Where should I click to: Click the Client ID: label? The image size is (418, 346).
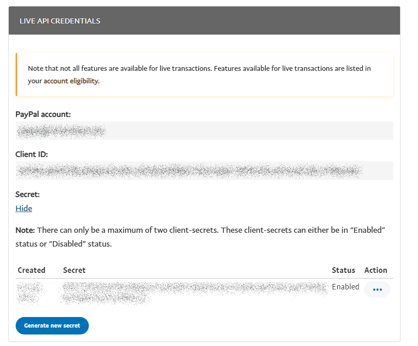coord(32,154)
